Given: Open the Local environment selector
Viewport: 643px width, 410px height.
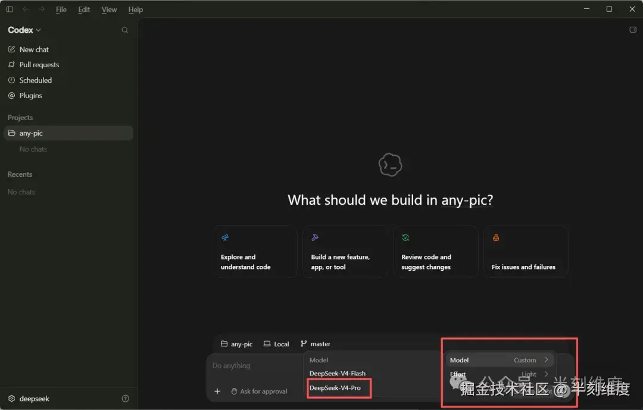Looking at the screenshot, I should (x=276, y=344).
